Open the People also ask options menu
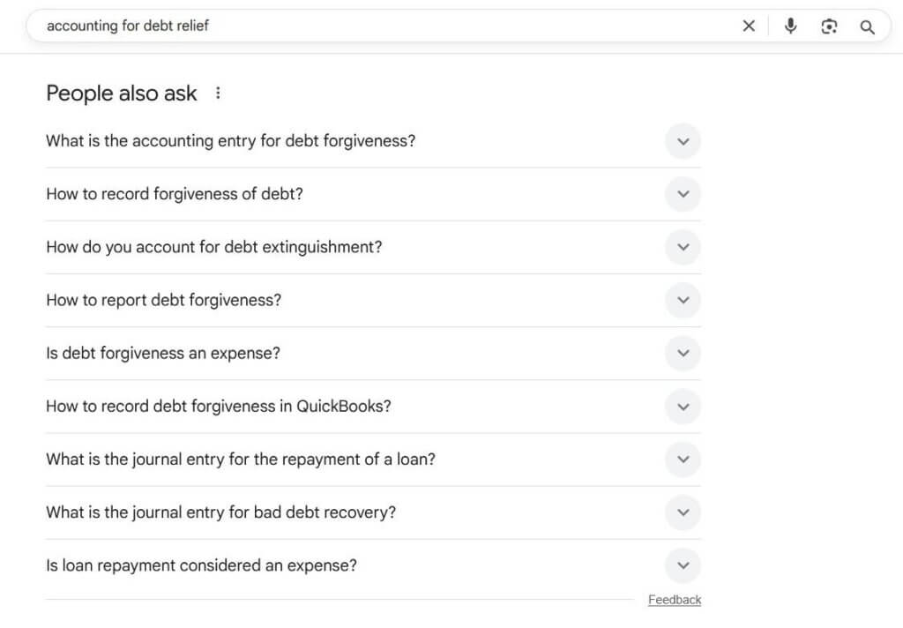The height and width of the screenshot is (628, 903). [218, 92]
